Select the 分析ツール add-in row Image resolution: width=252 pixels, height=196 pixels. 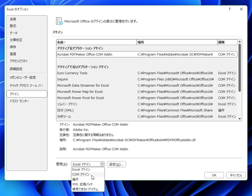[147, 117]
